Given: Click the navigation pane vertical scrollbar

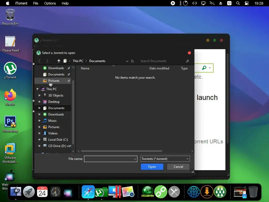Looking at the screenshot, I should click(x=73, y=112).
